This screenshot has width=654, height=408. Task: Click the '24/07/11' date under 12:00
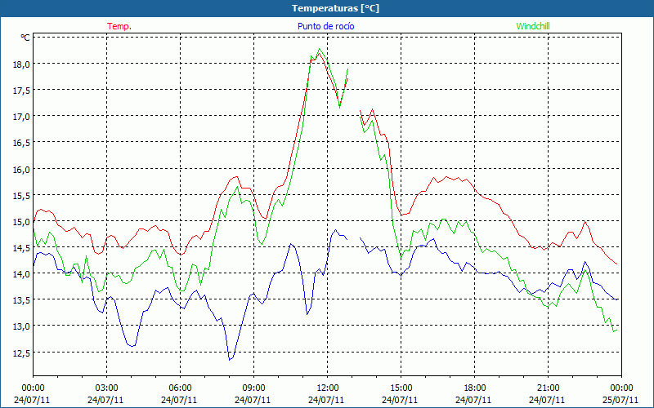(326, 400)
